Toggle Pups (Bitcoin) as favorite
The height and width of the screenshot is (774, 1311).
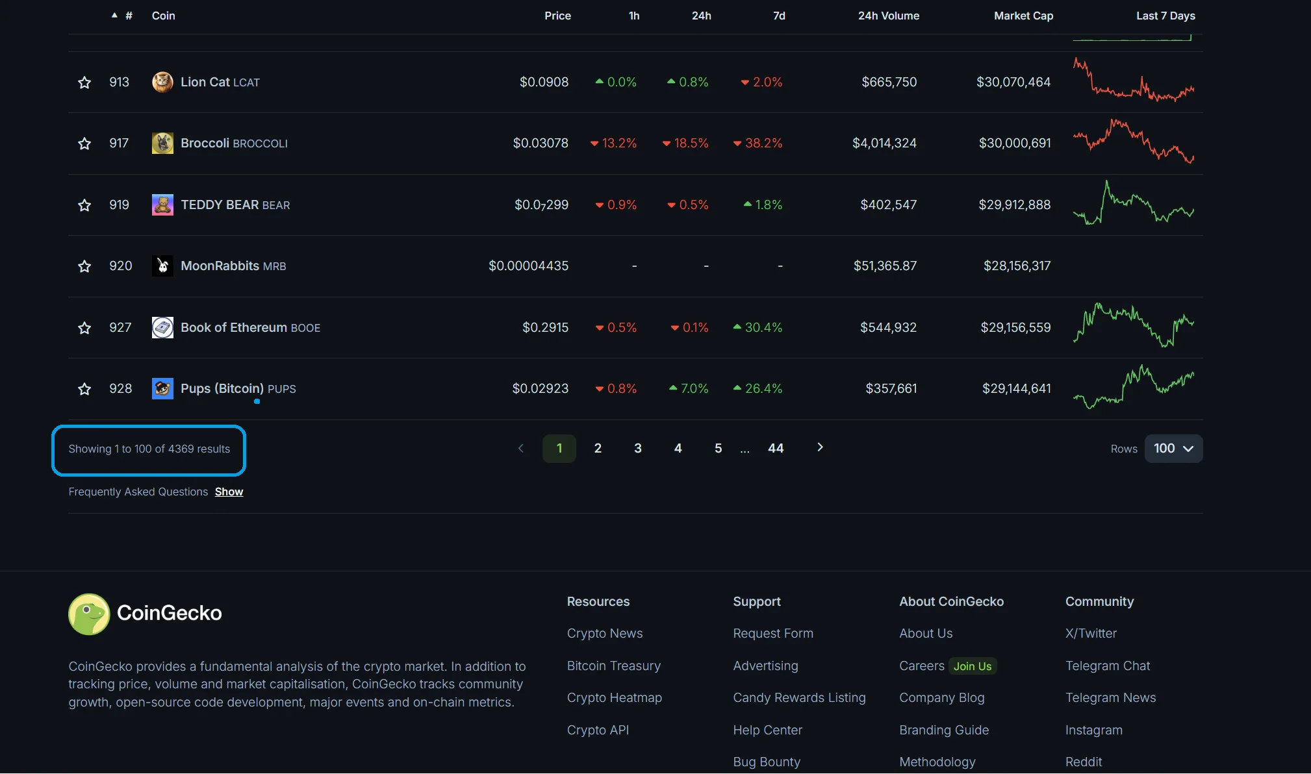pos(84,388)
